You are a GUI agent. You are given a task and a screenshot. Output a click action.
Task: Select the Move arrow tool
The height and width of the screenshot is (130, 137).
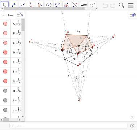point(5,4)
